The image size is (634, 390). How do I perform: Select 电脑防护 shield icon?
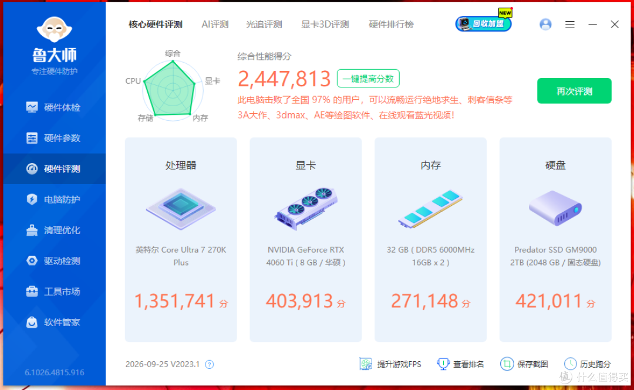[x=32, y=199]
